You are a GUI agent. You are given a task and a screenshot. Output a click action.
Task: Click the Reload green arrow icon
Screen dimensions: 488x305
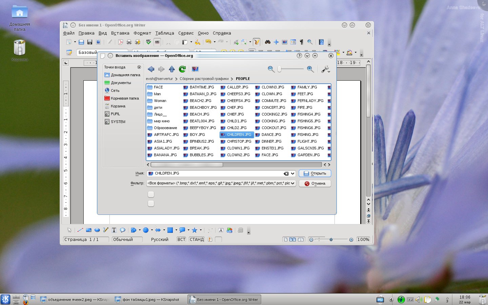tap(182, 69)
